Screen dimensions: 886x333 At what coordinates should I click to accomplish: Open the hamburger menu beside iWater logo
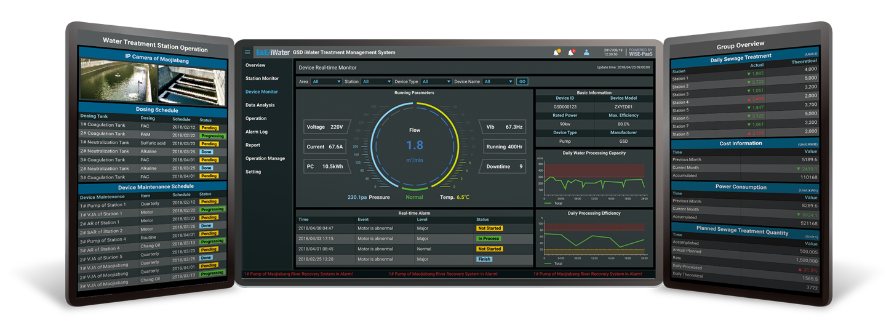pos(247,52)
